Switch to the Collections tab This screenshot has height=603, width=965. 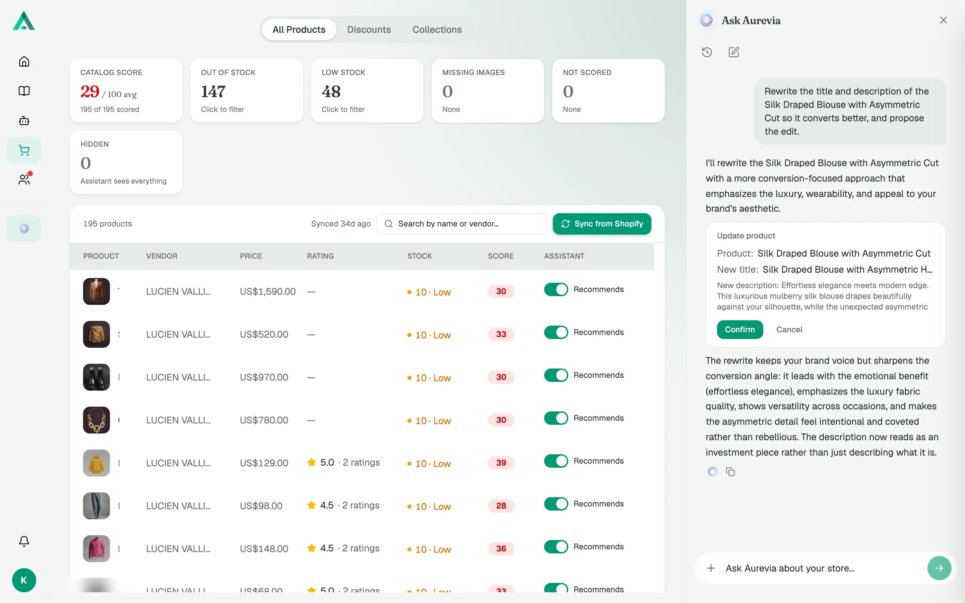437,29
